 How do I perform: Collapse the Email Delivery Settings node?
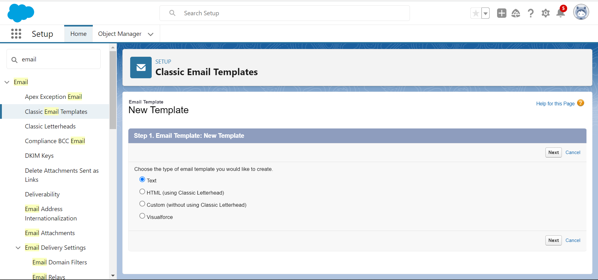pos(18,248)
